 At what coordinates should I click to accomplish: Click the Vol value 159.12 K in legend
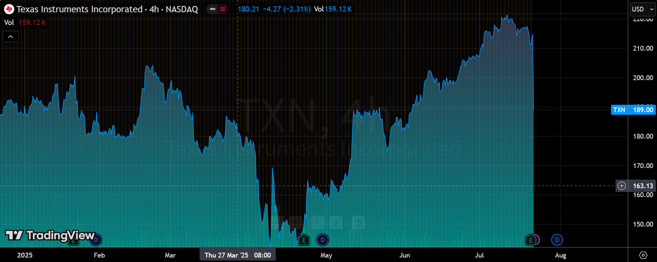[x=32, y=22]
